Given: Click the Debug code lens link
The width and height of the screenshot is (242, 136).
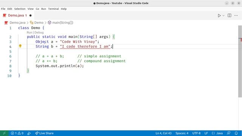Looking at the screenshot, I should [x=39, y=32].
